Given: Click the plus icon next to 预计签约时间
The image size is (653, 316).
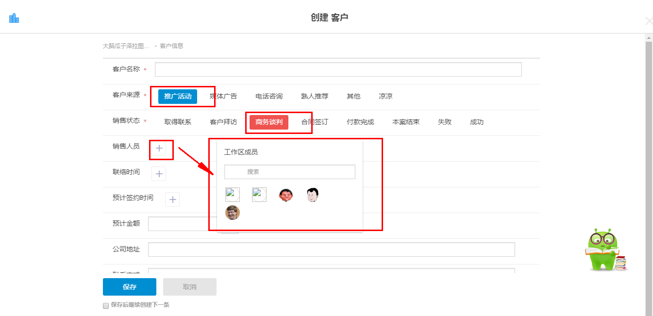Looking at the screenshot, I should coord(172,200).
